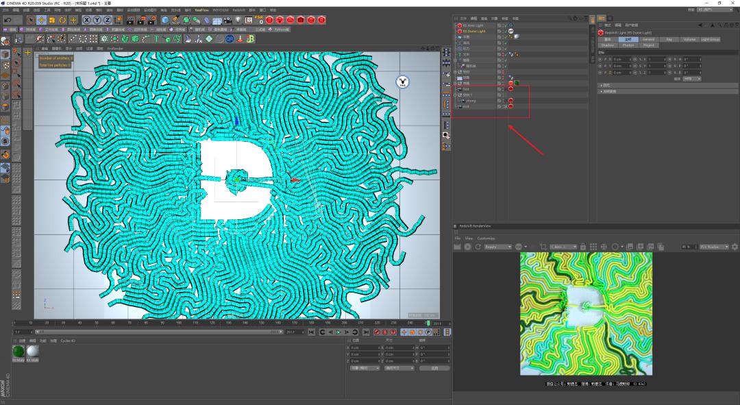Click the Undo arrow icon in the top toolbar
Screen dimensions: 740x405
click(8, 21)
